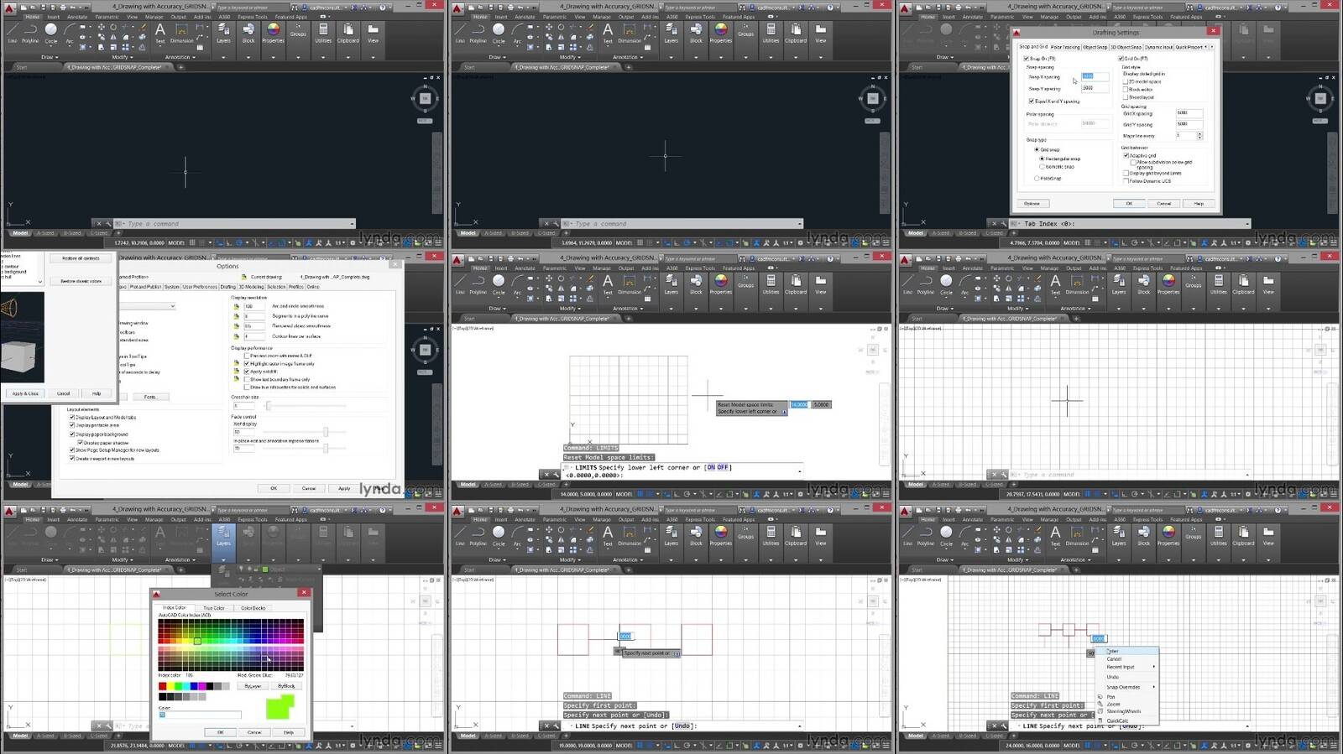
Task: Open the Clipboard panel in the LIMITS command view
Action: (796, 283)
